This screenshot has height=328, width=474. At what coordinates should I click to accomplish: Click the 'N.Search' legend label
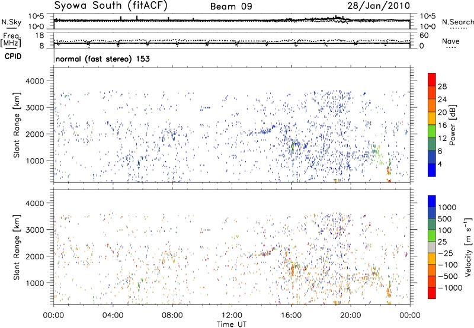click(457, 22)
